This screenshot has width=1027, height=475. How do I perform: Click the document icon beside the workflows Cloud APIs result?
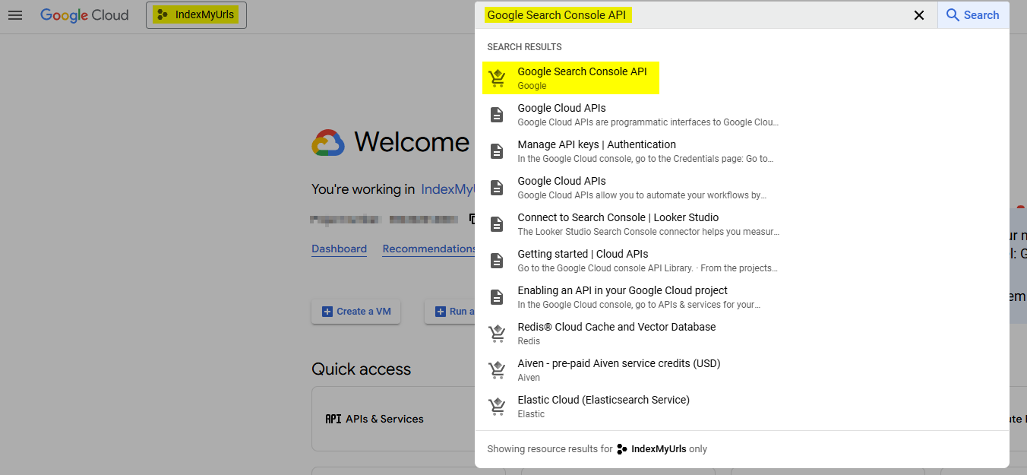coord(497,188)
